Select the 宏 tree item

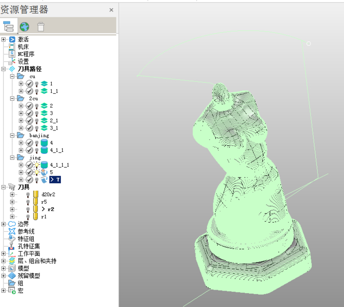[x=20, y=291]
